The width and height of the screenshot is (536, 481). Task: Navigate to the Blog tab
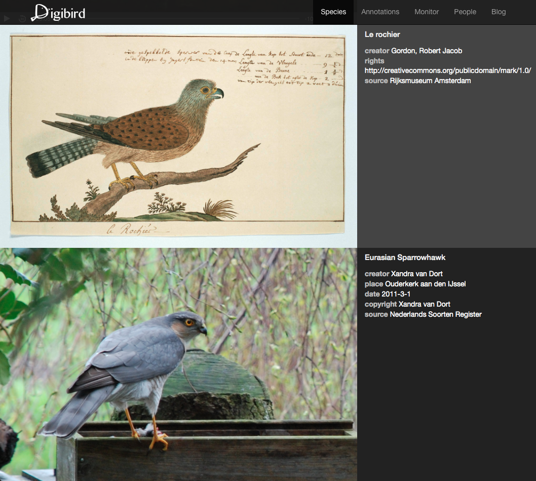pos(499,12)
